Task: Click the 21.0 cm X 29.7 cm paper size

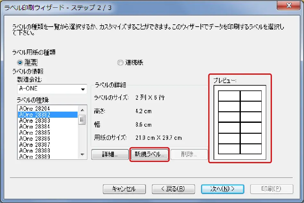Action: [159, 138]
